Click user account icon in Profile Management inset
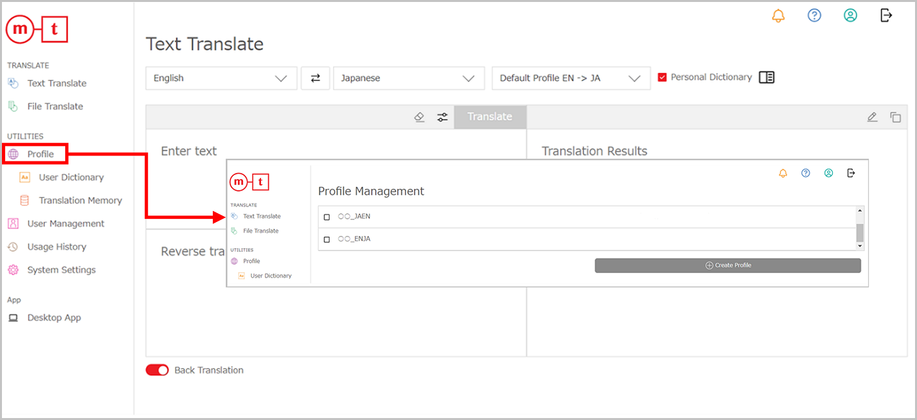Viewport: 917px width, 420px height. point(828,173)
